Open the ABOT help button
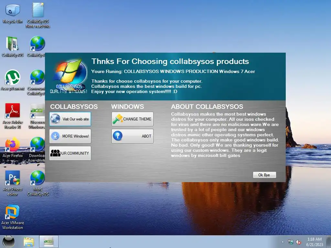 [x=132, y=136]
